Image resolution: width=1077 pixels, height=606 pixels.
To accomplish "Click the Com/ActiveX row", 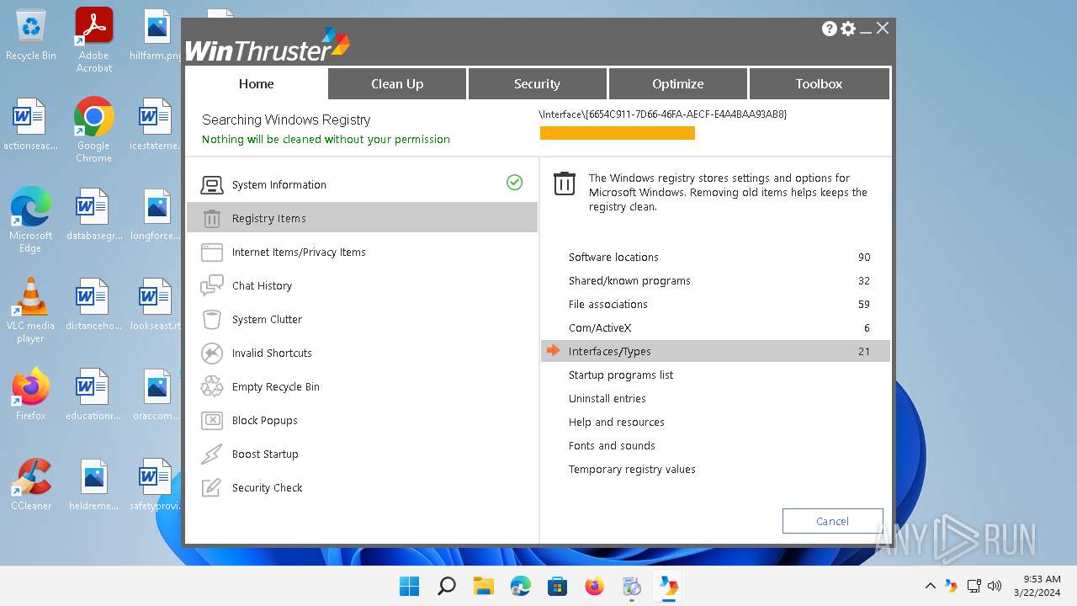I will point(715,328).
